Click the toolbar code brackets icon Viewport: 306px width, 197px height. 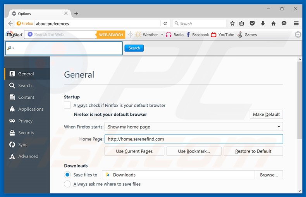[x=131, y=35]
